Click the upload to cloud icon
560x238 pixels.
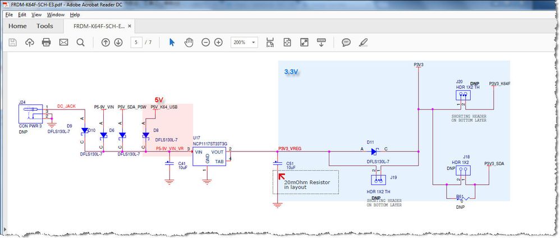tap(30, 43)
